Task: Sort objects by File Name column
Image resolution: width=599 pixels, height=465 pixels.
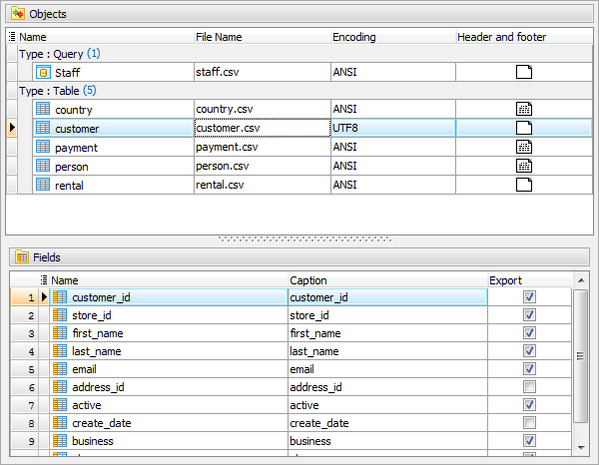Action: click(x=263, y=37)
